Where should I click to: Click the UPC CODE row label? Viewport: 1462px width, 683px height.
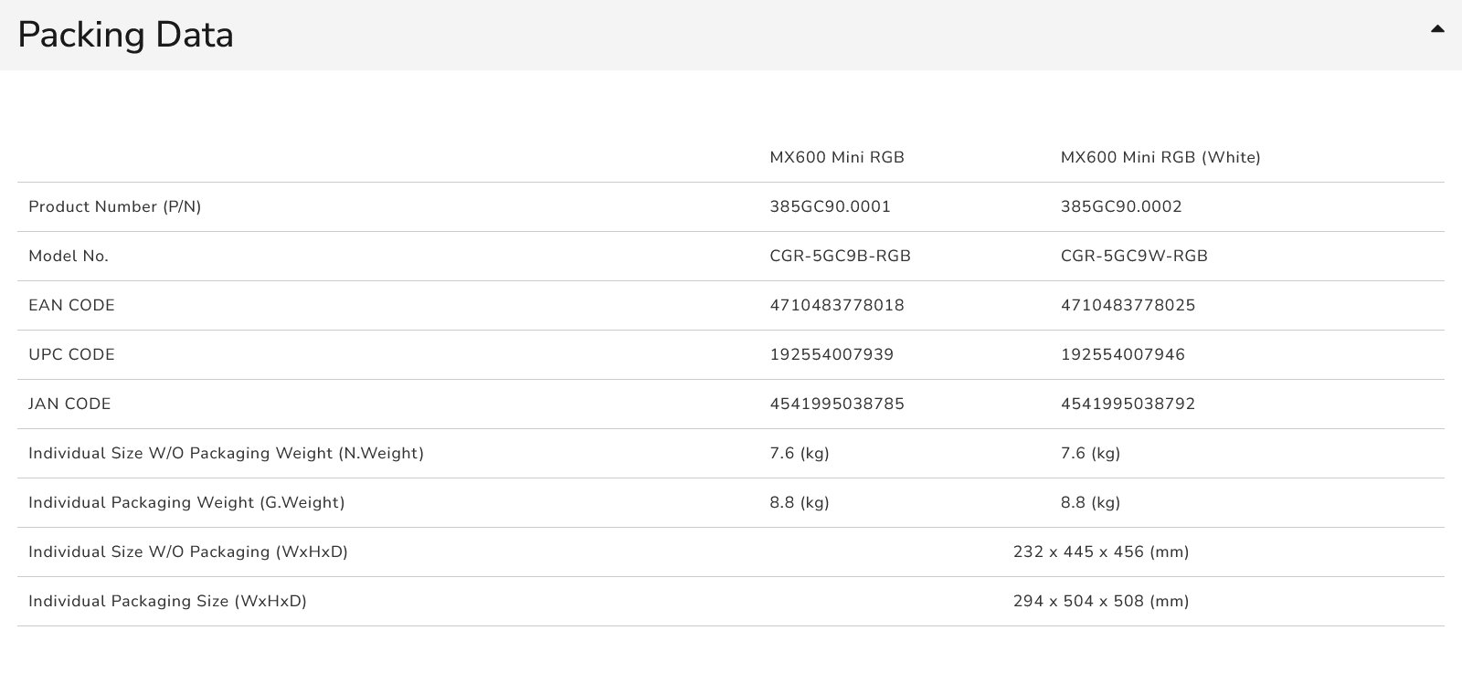pos(71,354)
